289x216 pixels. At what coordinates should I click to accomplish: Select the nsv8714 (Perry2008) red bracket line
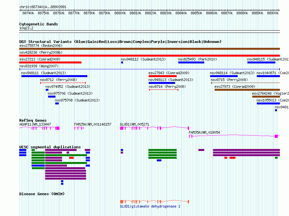(164, 90)
